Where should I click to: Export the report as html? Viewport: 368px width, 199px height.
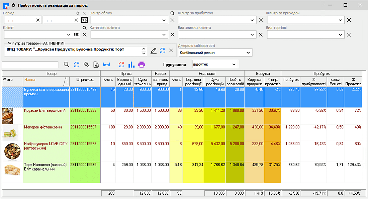point(106,65)
